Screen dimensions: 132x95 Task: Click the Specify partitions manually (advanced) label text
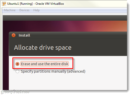click(x=53, y=71)
